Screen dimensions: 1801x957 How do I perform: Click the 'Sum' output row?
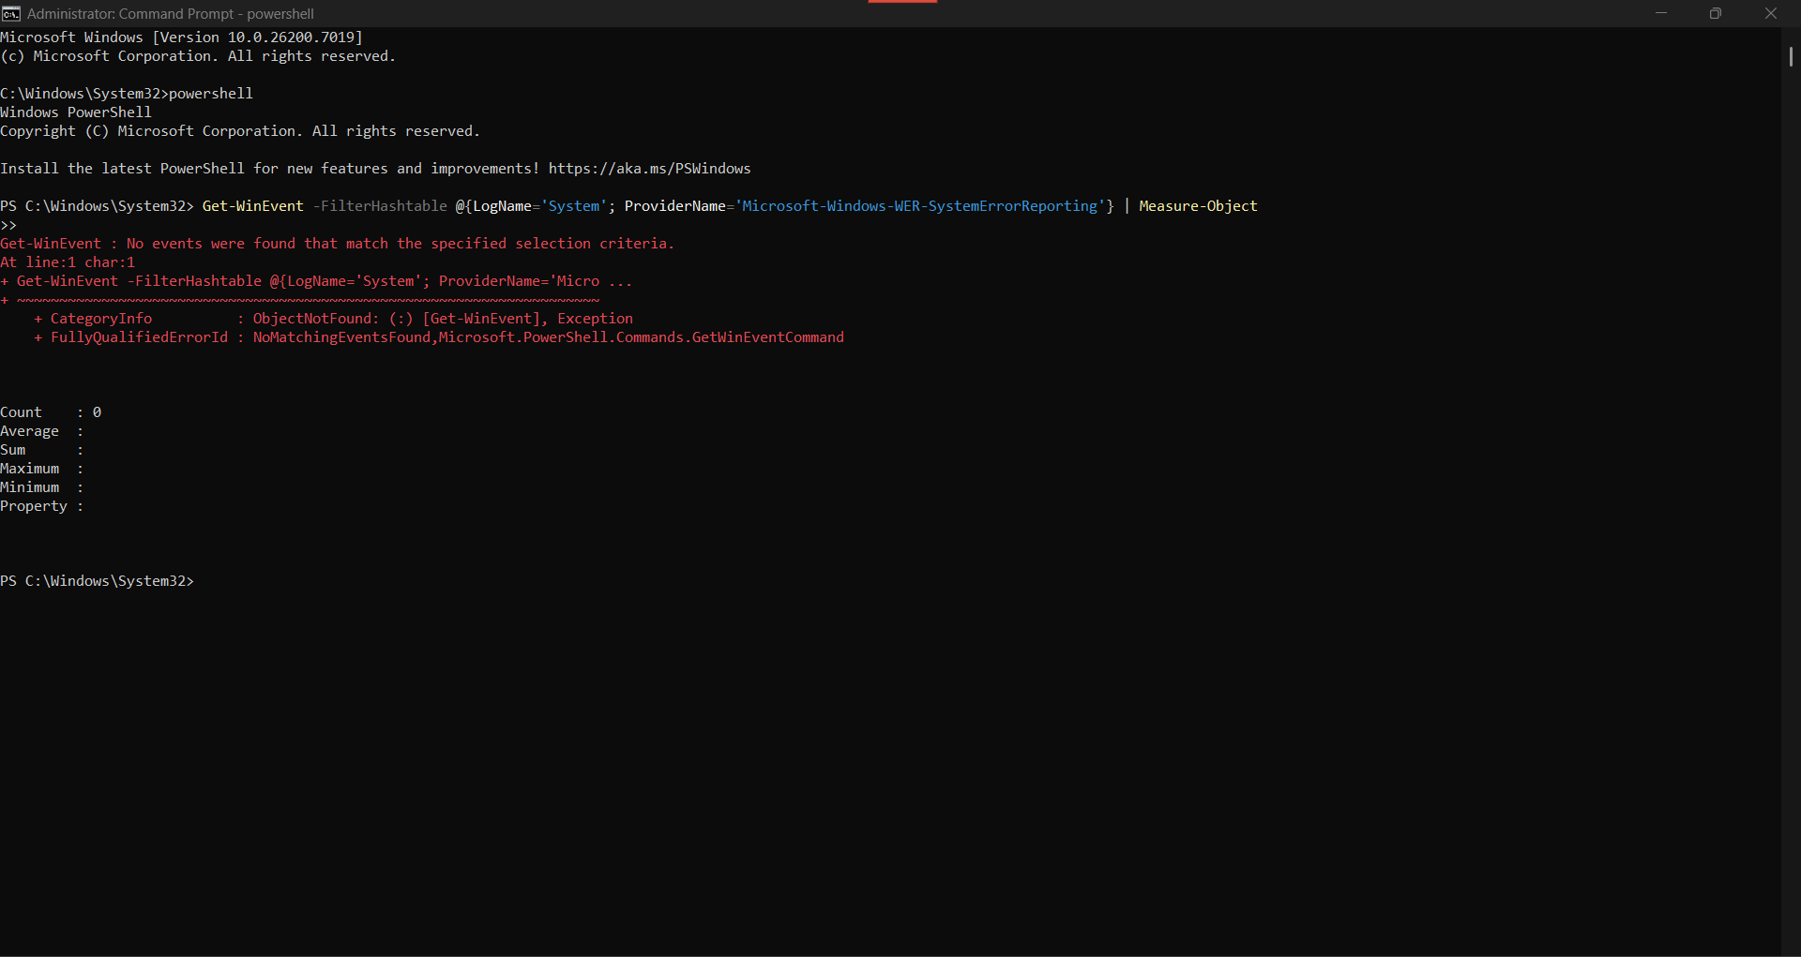[42, 450]
